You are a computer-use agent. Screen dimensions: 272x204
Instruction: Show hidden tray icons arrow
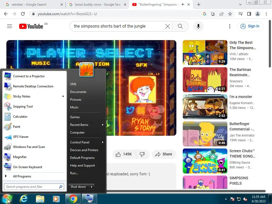(x=226, y=199)
